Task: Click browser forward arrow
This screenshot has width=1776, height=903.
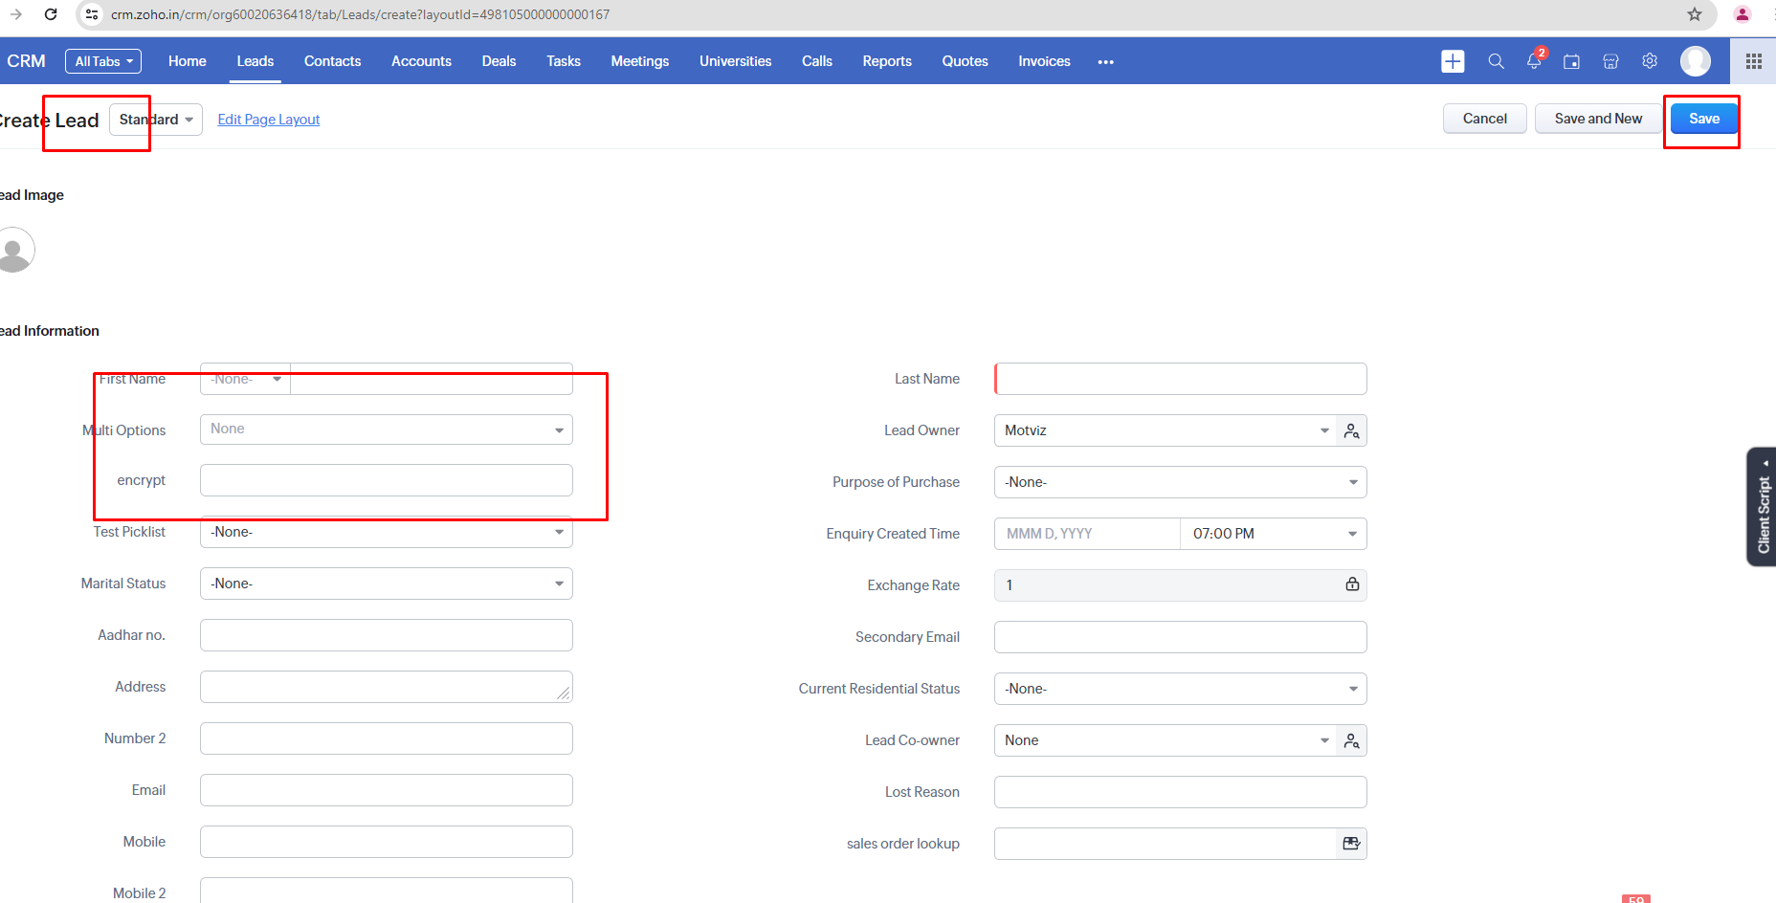Action: (15, 14)
